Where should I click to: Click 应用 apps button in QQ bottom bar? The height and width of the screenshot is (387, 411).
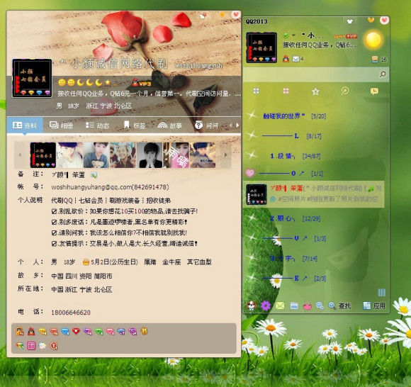coord(374,305)
